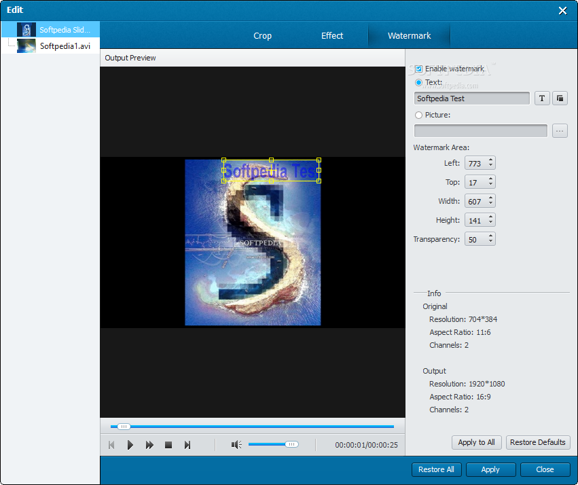Viewport: 578px width, 485px height.
Task: Select the Picture watermark radio button
Action: tap(418, 115)
